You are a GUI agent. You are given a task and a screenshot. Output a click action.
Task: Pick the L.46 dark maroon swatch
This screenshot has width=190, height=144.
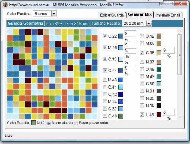tap(159, 115)
